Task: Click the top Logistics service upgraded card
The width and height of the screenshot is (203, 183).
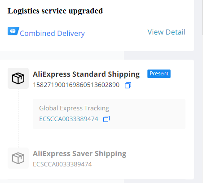Action: point(97,26)
